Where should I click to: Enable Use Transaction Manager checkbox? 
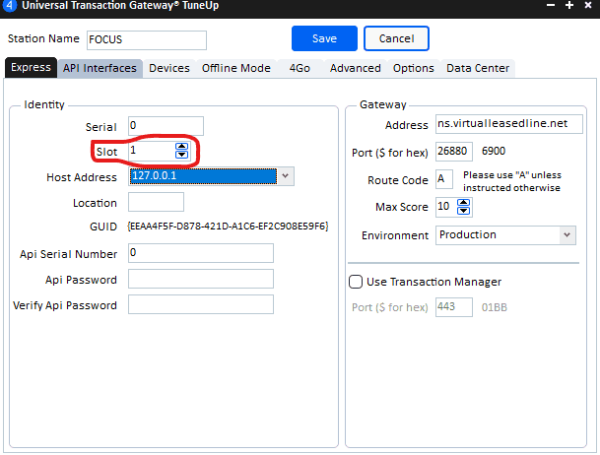click(x=356, y=282)
